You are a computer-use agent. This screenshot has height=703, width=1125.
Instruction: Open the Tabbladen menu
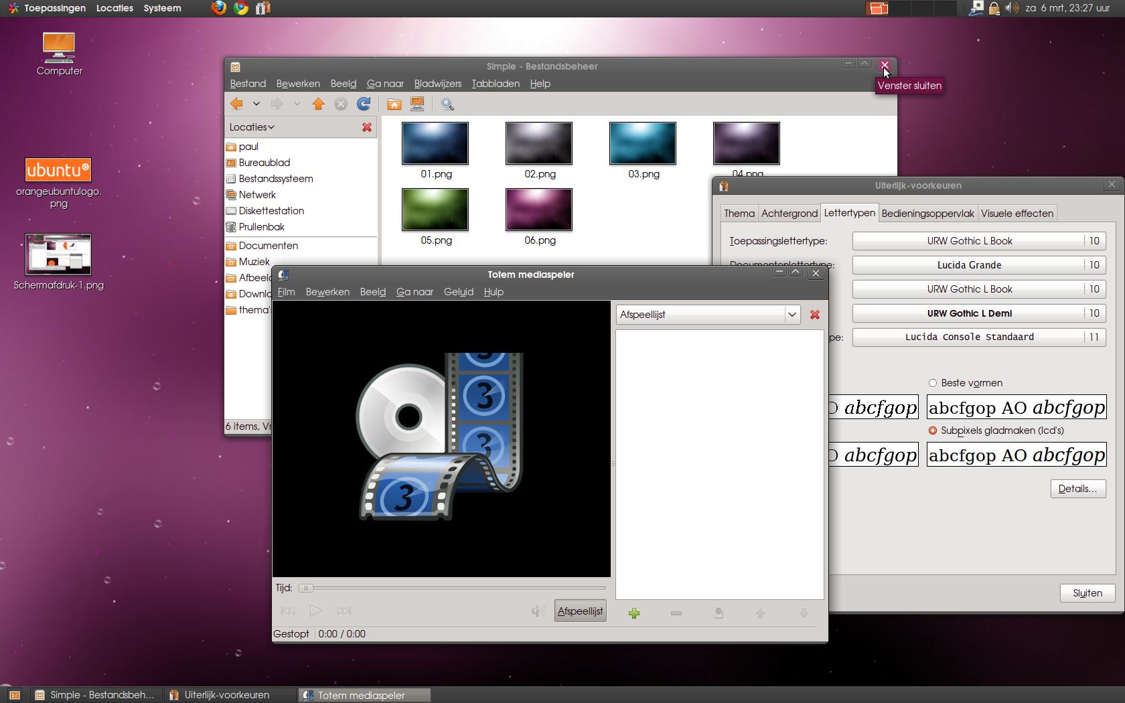pos(496,84)
